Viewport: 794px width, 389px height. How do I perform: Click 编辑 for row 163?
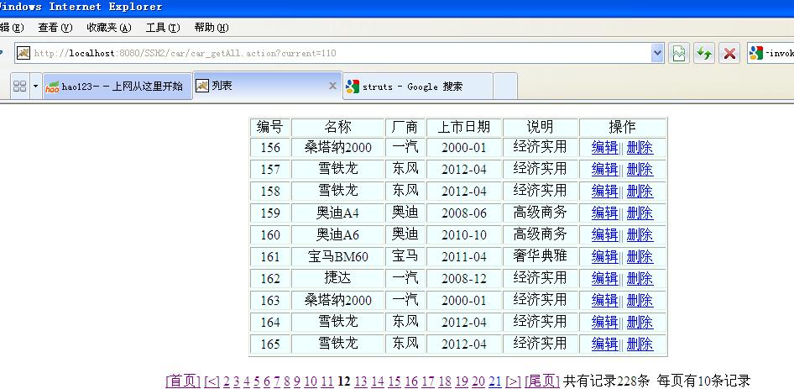click(604, 300)
